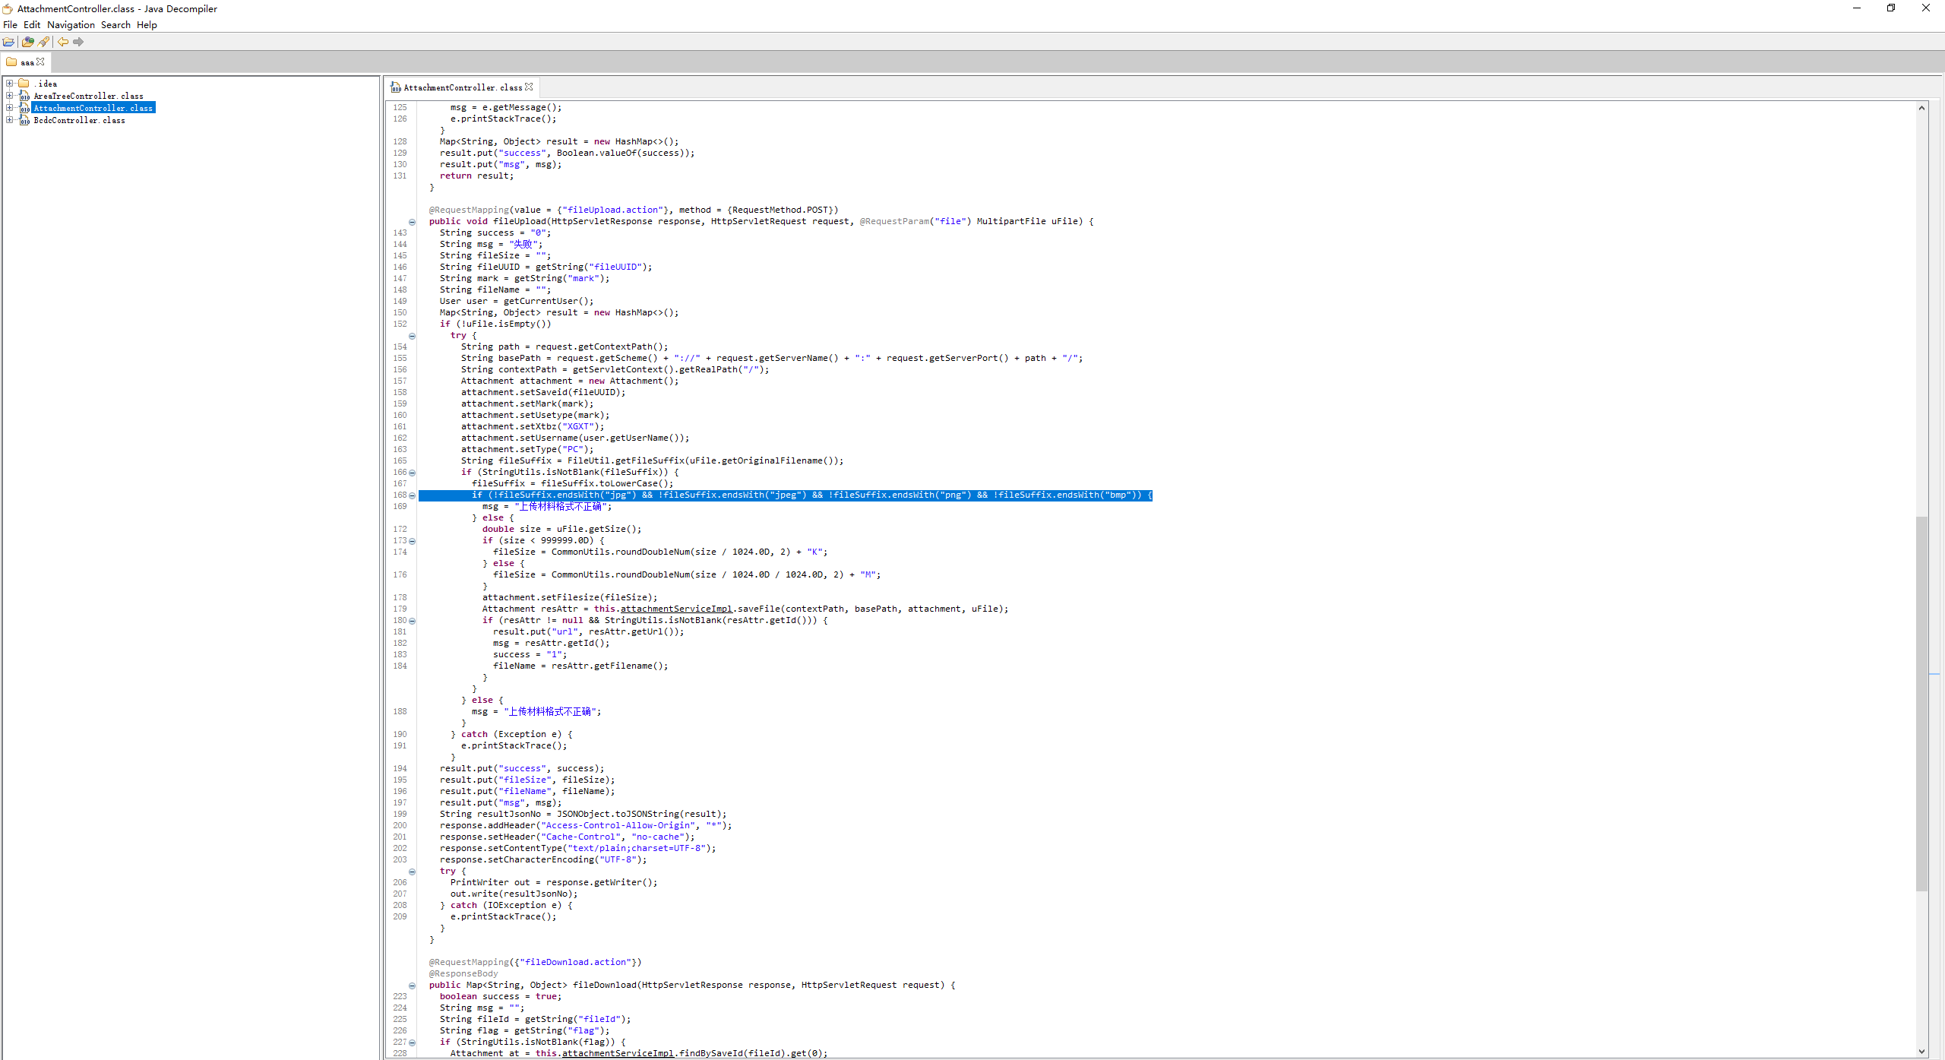
Task: Click the AreaTreeController.class file icon
Action: [24, 96]
